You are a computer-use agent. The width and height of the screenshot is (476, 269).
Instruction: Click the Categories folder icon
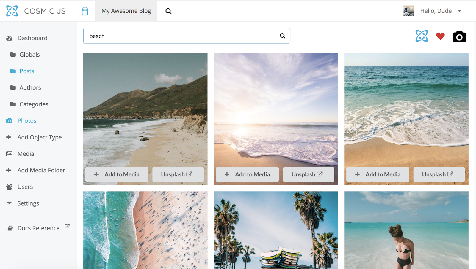(x=13, y=104)
